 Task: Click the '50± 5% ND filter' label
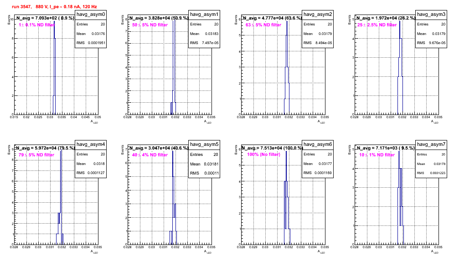pyautogui.click(x=150, y=25)
